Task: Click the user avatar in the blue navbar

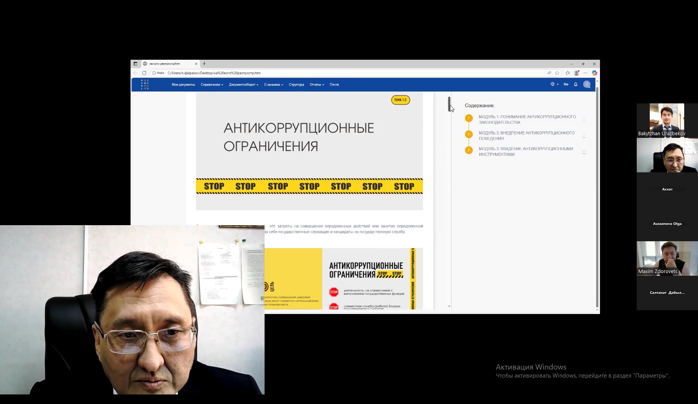Action: pyautogui.click(x=587, y=85)
